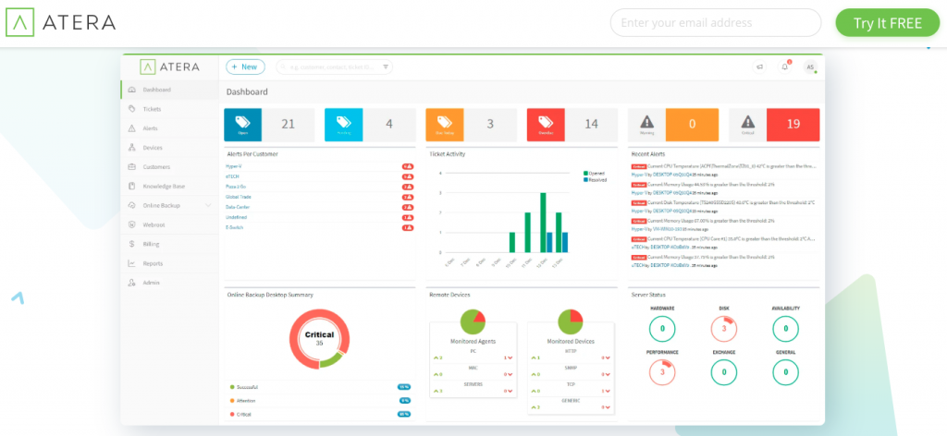The width and height of the screenshot is (947, 436).
Task: Toggle the Opened legend in Ticket Activity
Action: (595, 173)
